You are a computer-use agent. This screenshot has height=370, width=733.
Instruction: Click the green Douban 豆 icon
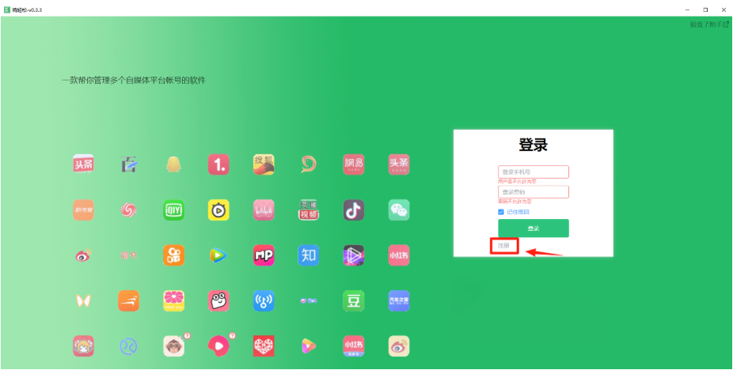pos(354,300)
